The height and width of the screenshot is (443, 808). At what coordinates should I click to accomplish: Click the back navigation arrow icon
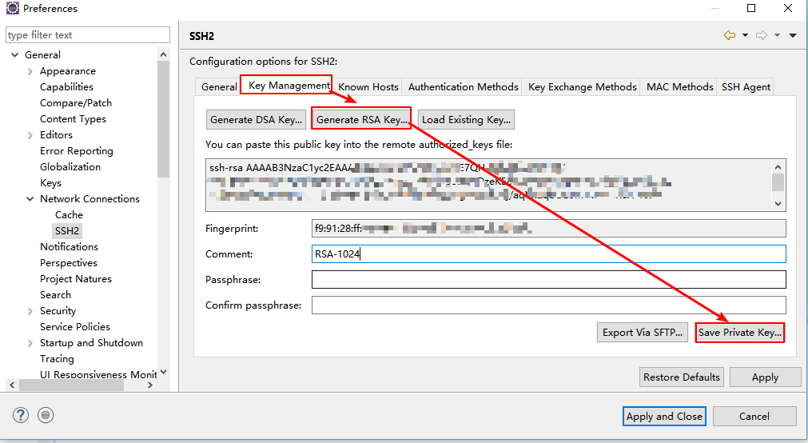729,36
